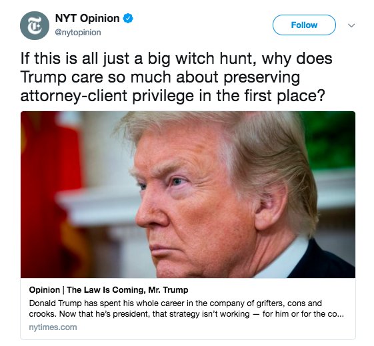Click description line starting crooks. Now that
Screen dimensions: 374x346
pyautogui.click(x=186, y=314)
